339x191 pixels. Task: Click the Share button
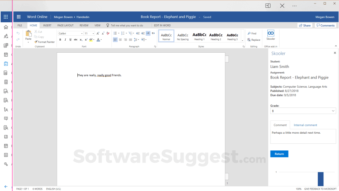coord(305,25)
